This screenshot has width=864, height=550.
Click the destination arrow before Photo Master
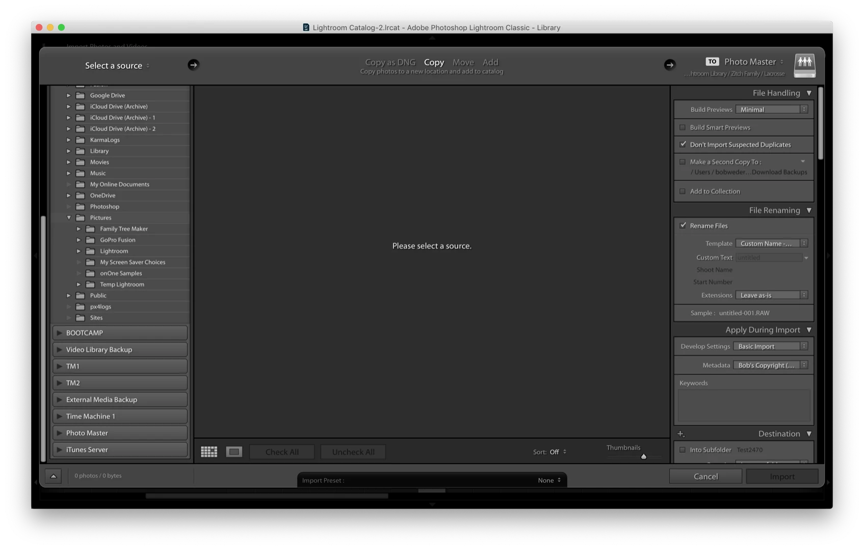[x=670, y=65]
